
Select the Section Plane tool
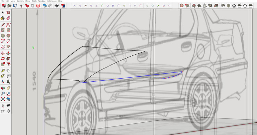(x=8, y=111)
